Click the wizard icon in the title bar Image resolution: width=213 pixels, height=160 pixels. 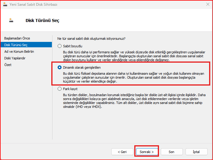tap(5, 5)
